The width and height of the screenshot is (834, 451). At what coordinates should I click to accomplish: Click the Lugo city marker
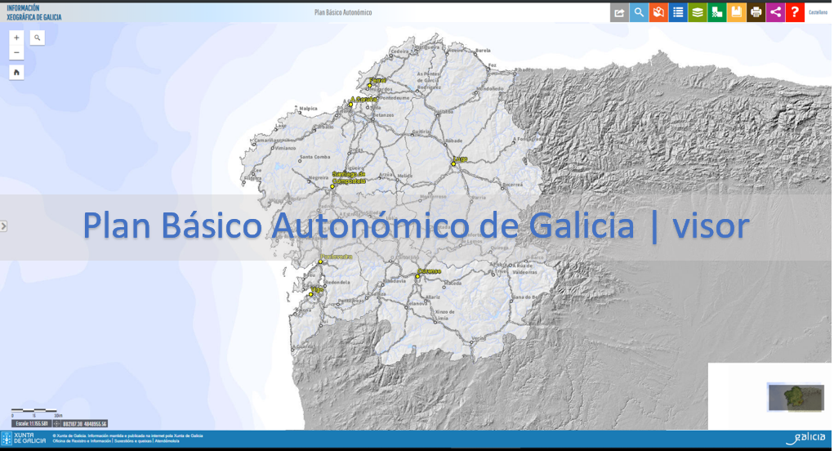click(453, 163)
